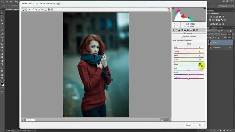Toggle lock all button in Layers panel
Image resolution: width=235 pixels, height=132 pixels.
218,38
